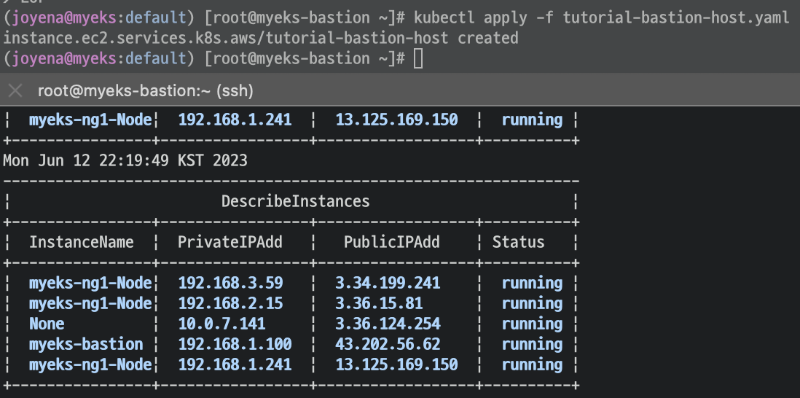This screenshot has height=398, width=800.
Task: Click public IP 3.36.124.254
Action: [388, 324]
